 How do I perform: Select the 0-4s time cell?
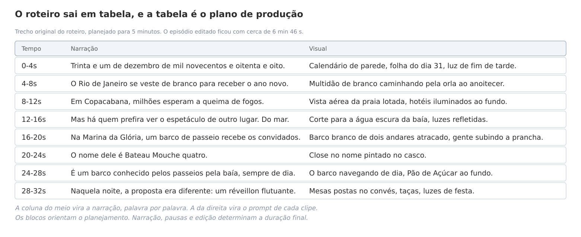tap(29, 66)
